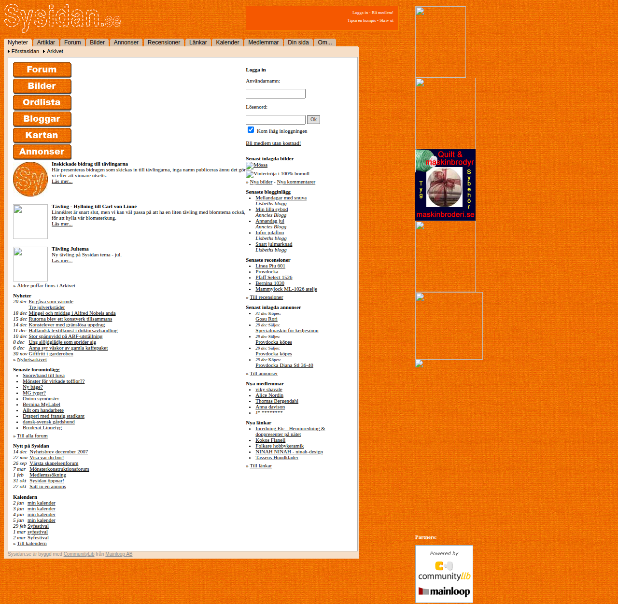The height and width of the screenshot is (604, 618).
Task: Click the Förstasidan breadcrumb arrow
Action: point(9,51)
